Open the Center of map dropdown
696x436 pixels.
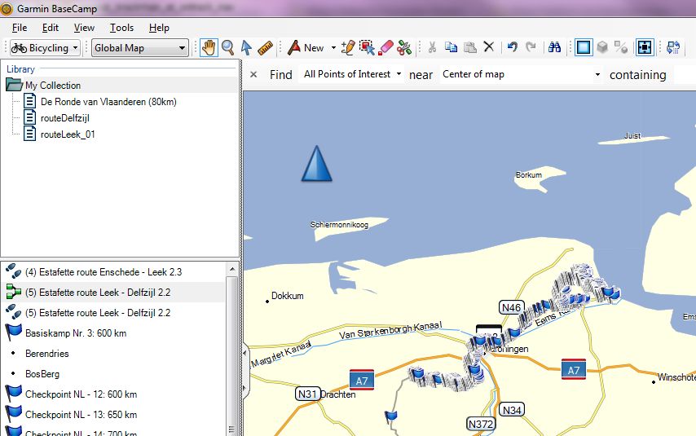tap(522, 74)
